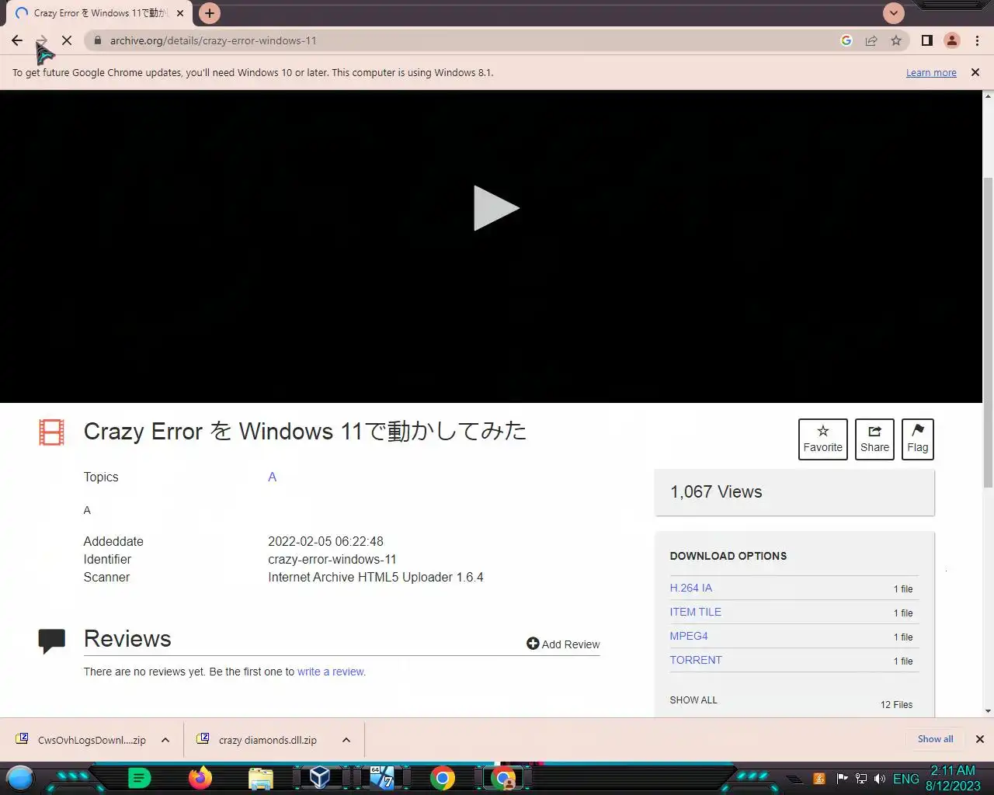Expand options for CwsOvhLogsDownl zip
This screenshot has width=994, height=795.
pyautogui.click(x=165, y=740)
